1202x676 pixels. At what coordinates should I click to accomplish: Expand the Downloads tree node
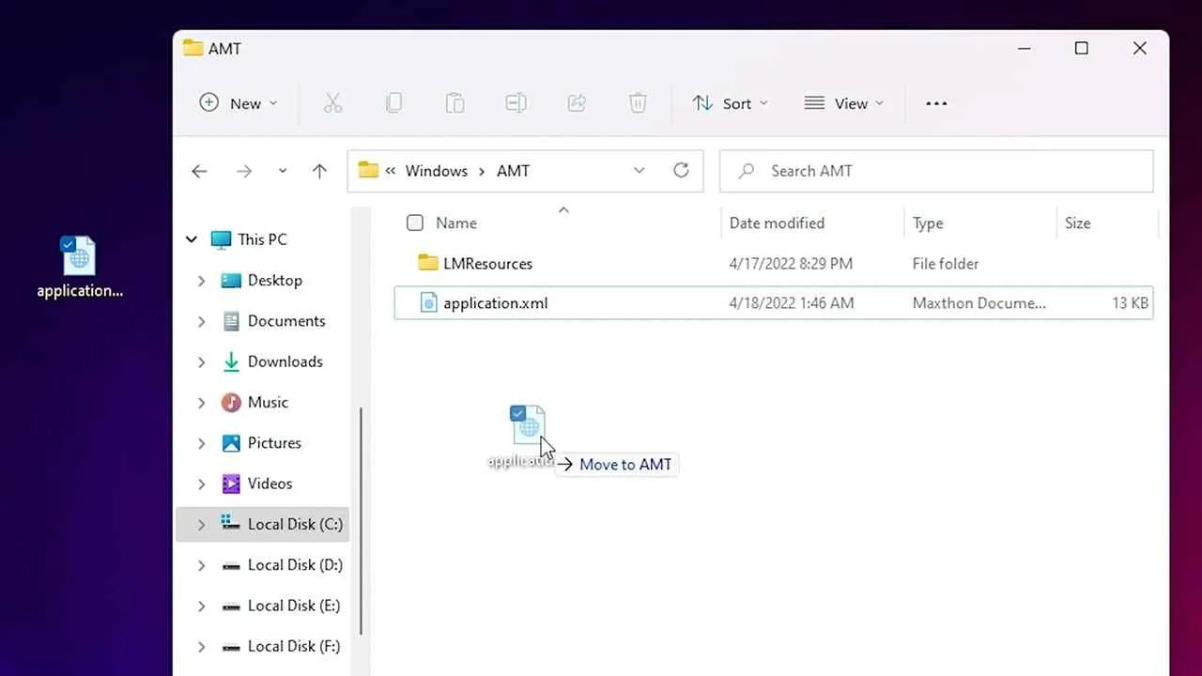pos(201,361)
